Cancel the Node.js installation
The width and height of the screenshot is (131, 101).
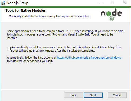(117, 95)
